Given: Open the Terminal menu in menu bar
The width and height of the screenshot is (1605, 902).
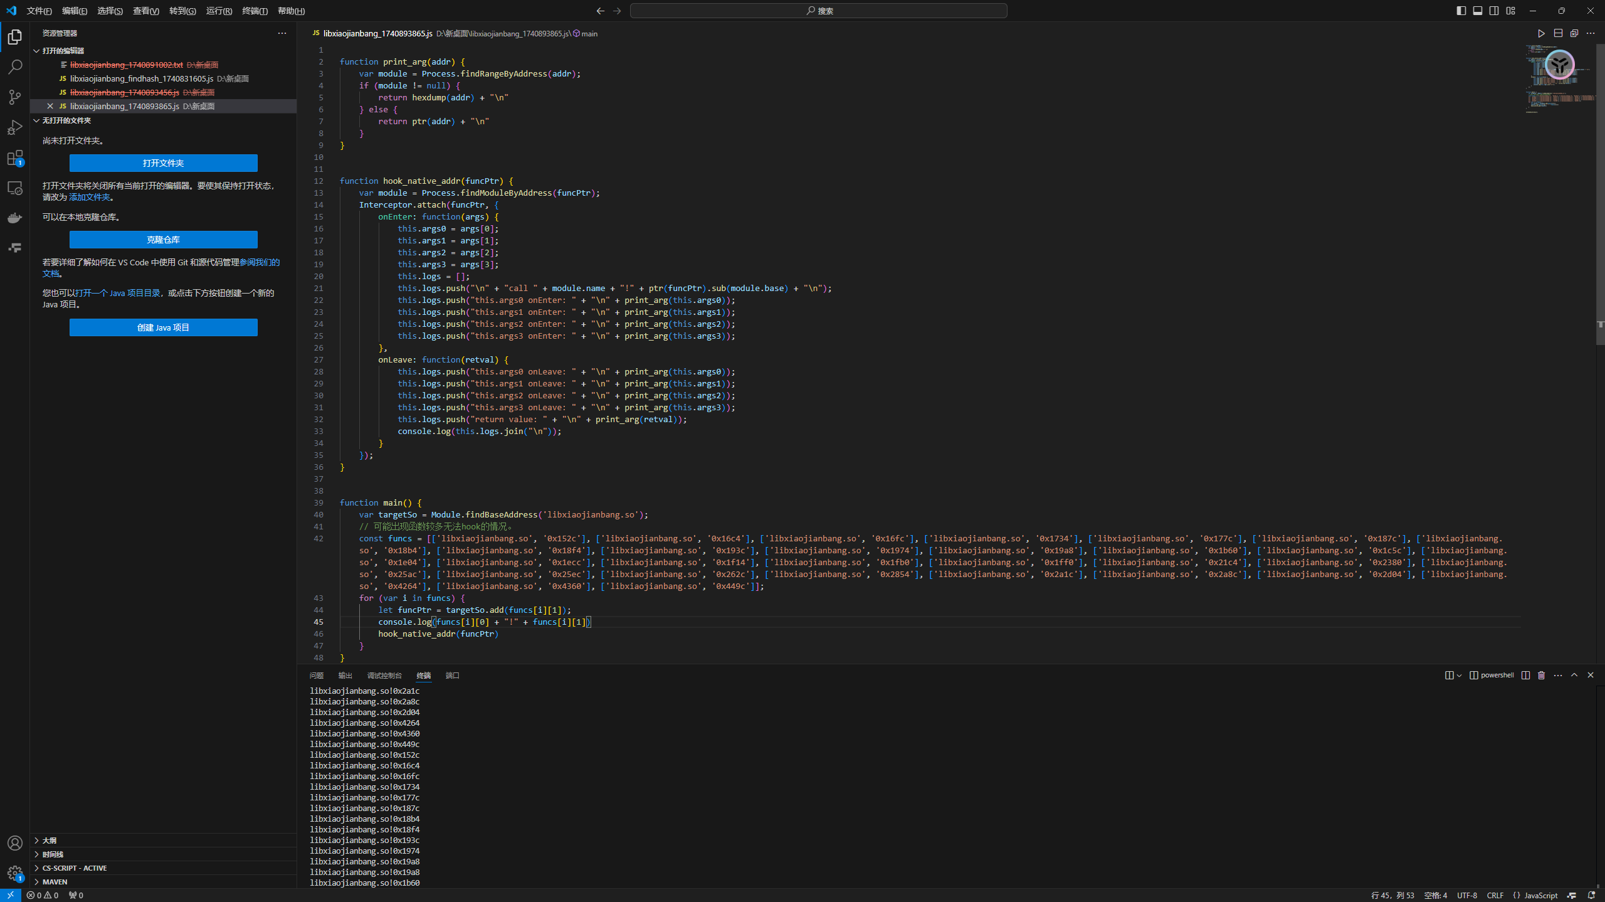Looking at the screenshot, I should (x=255, y=11).
